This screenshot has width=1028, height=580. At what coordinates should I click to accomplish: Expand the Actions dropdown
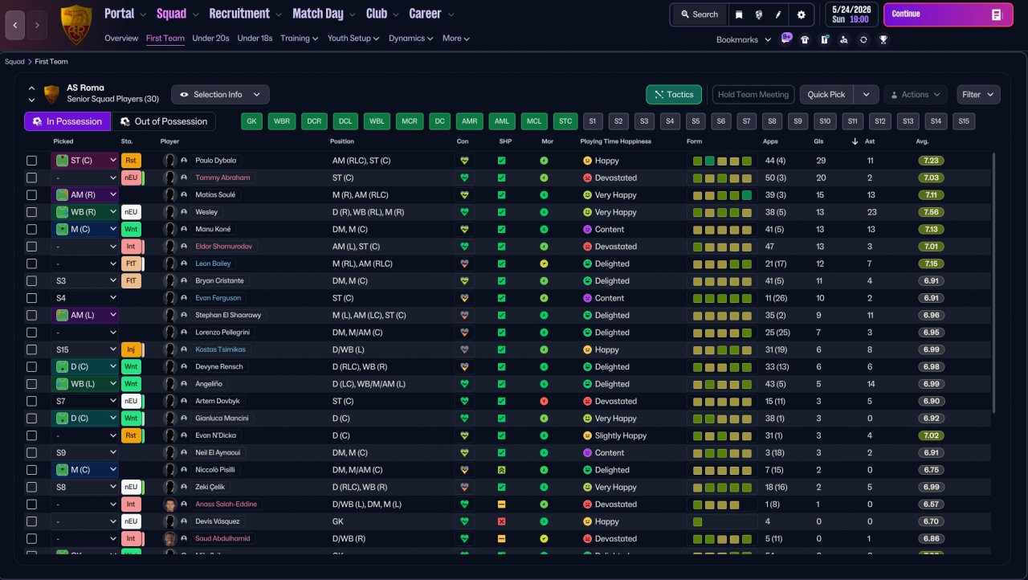click(x=916, y=95)
